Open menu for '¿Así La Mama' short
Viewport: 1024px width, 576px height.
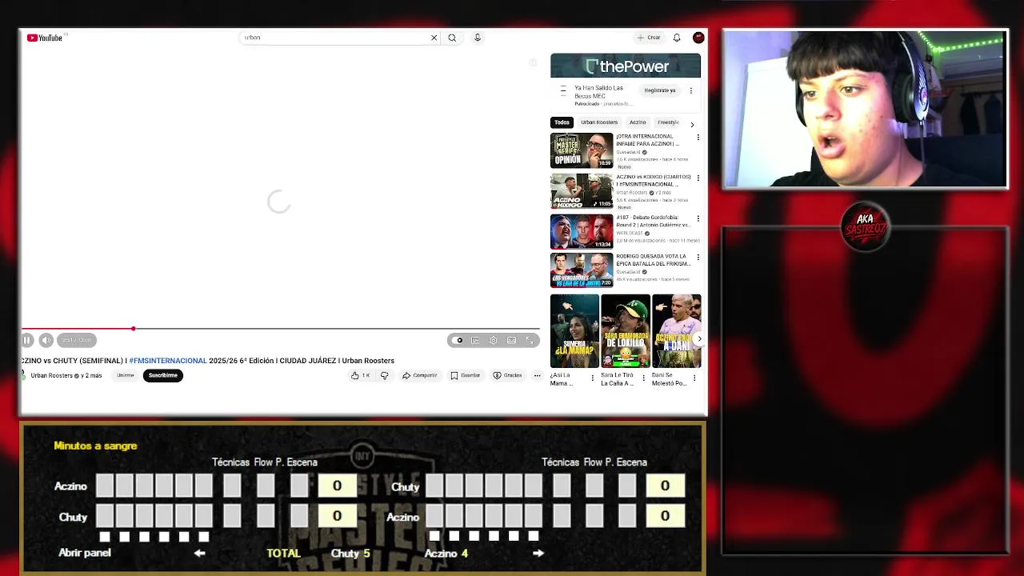(593, 378)
